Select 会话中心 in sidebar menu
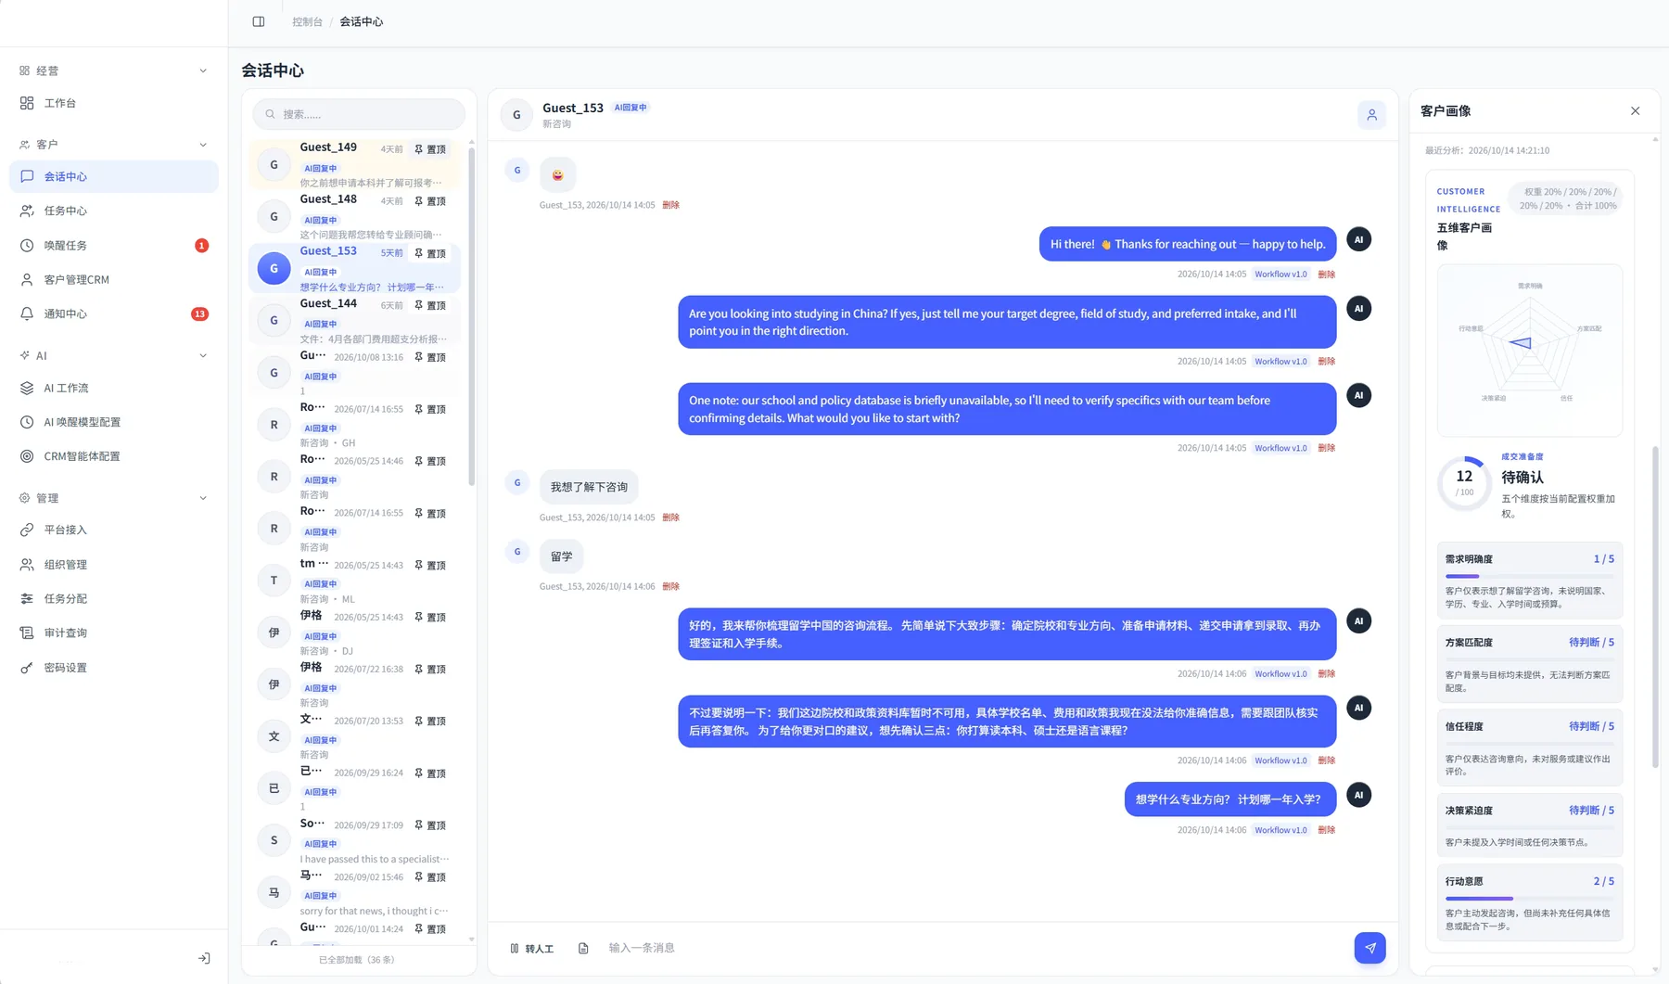The image size is (1669, 984). point(114,176)
